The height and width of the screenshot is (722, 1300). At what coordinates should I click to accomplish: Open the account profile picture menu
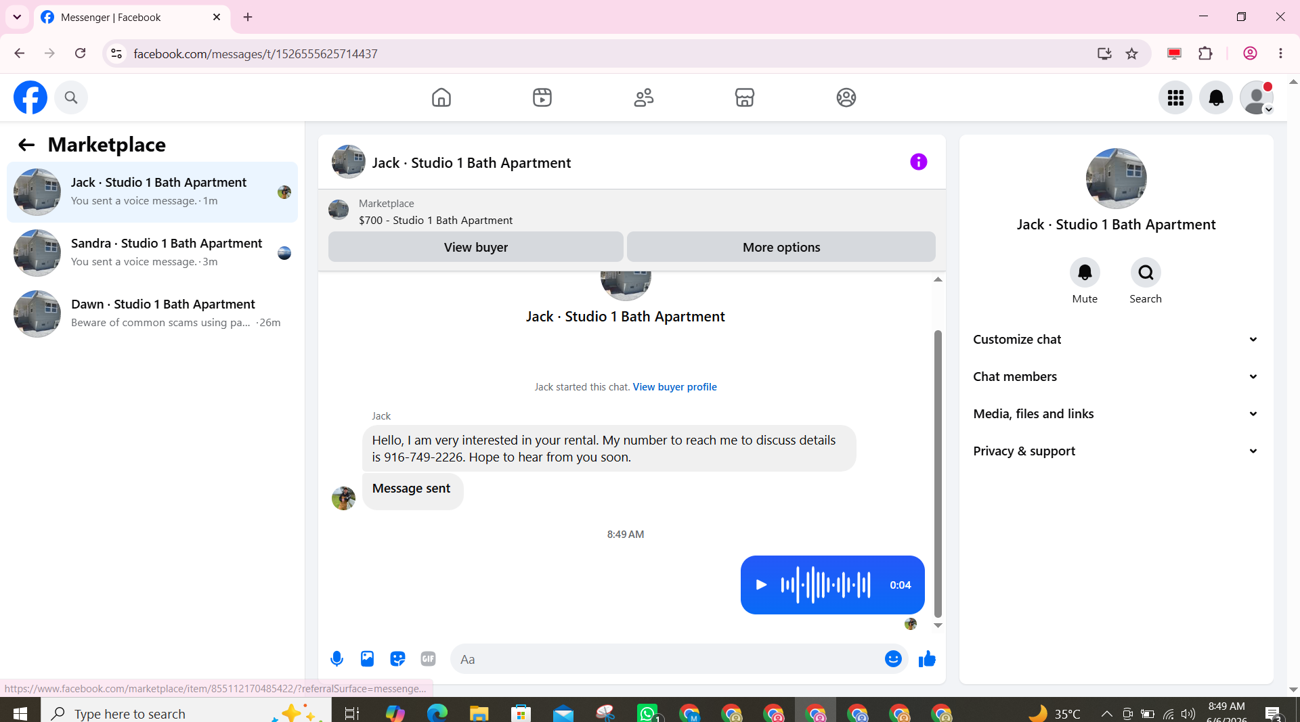point(1257,98)
